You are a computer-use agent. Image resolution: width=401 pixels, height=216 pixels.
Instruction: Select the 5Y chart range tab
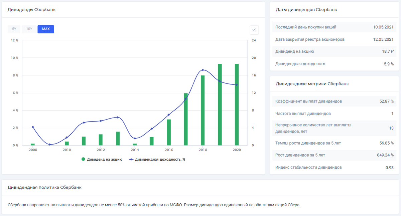[14, 29]
